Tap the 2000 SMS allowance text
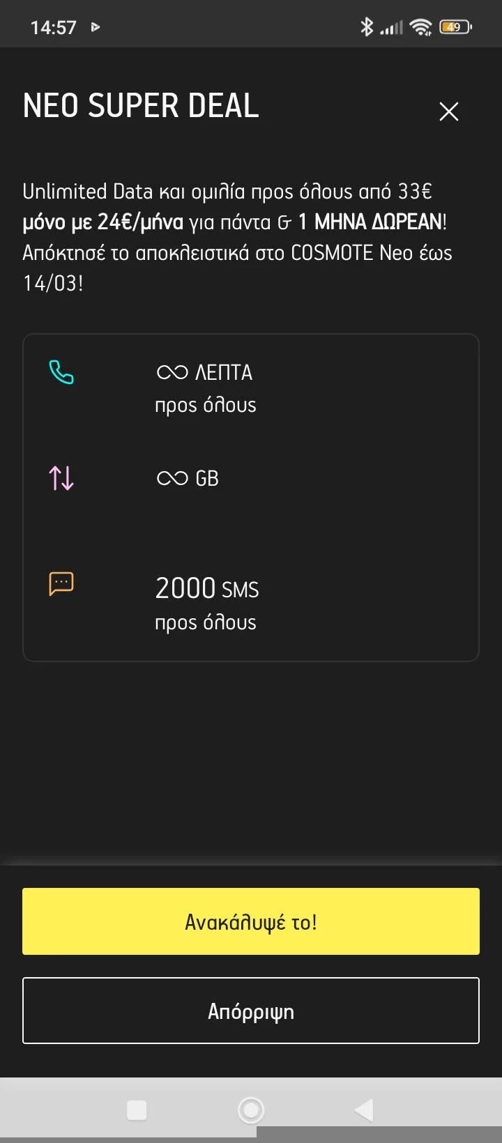502x1143 pixels. click(x=207, y=589)
